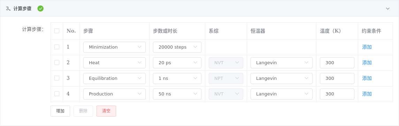Expand the Heat step type dropdown

(115, 62)
